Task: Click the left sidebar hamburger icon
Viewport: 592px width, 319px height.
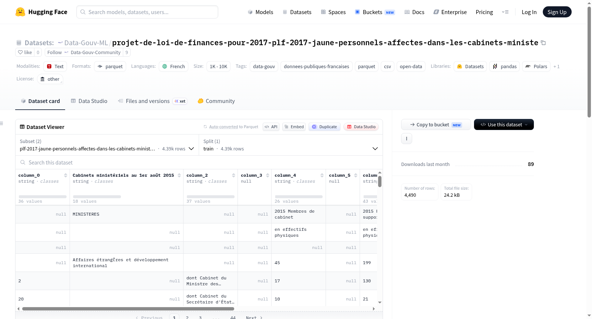Action: 1,123
